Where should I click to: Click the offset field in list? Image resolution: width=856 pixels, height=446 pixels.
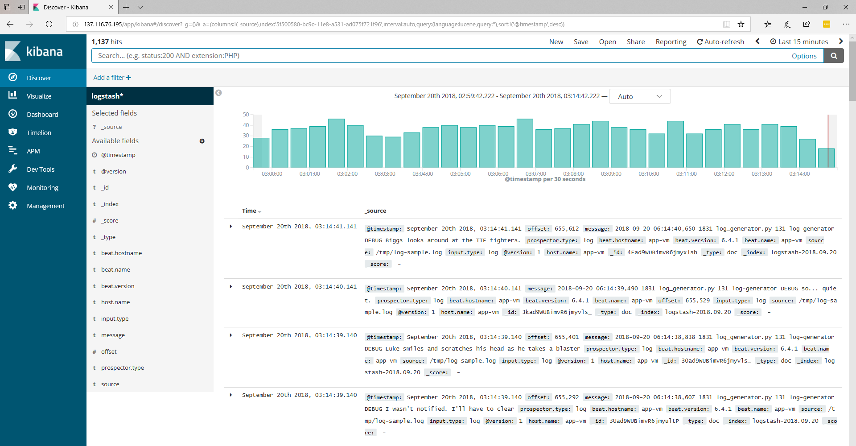[109, 351]
